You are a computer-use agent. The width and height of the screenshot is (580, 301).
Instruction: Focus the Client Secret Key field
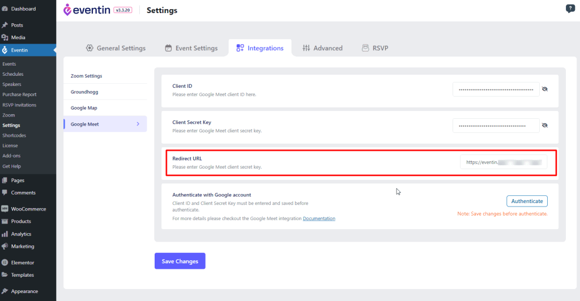[x=496, y=126]
